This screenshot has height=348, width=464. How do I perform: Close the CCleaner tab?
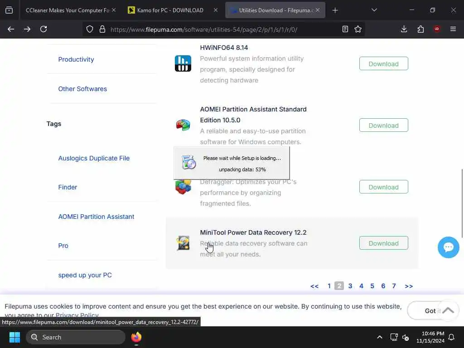point(114,10)
